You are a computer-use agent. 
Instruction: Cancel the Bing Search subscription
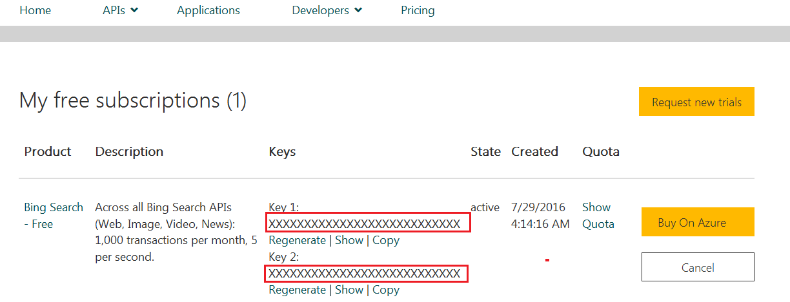698,267
